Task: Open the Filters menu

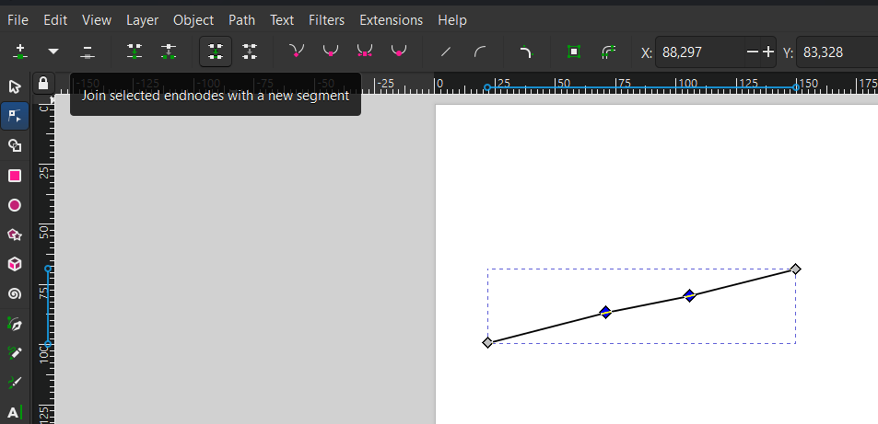Action: 326,20
